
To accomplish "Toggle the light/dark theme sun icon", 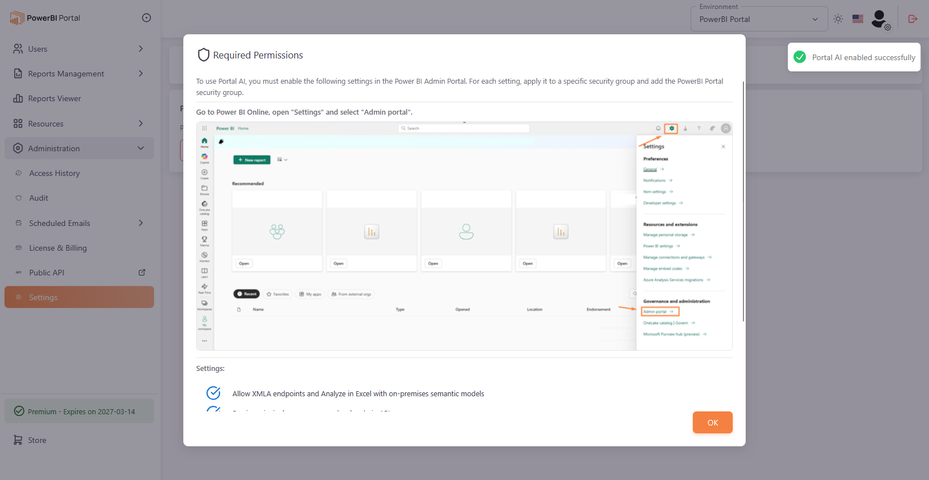I will 838,19.
